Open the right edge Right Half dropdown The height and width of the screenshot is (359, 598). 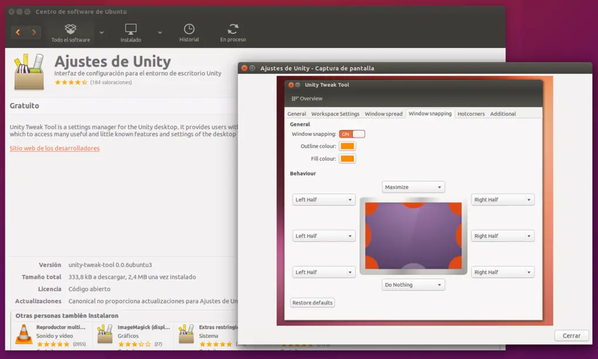[502, 236]
